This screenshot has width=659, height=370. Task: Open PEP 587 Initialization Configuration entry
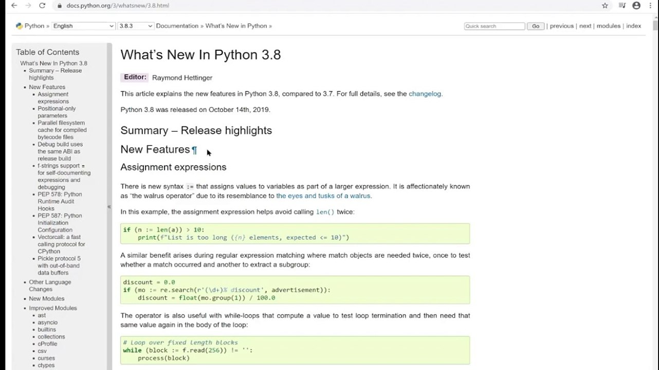coord(60,223)
